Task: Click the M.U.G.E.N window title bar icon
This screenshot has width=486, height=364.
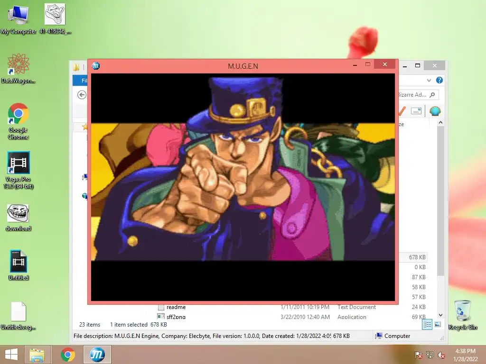Action: [96, 65]
